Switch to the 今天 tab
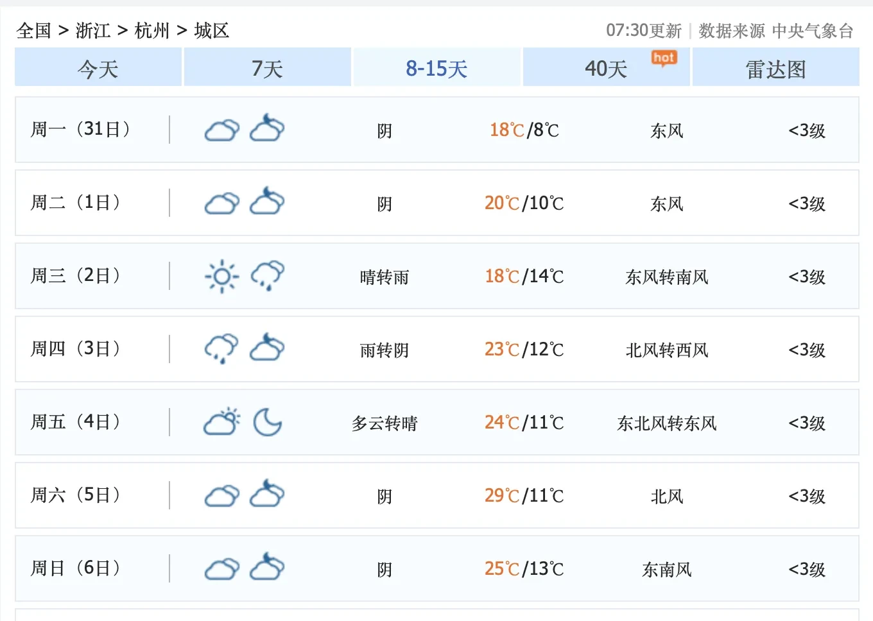 [x=98, y=68]
